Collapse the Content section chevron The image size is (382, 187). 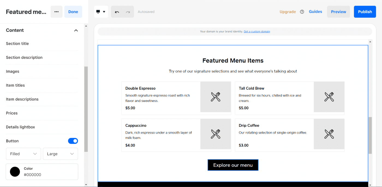[76, 30]
